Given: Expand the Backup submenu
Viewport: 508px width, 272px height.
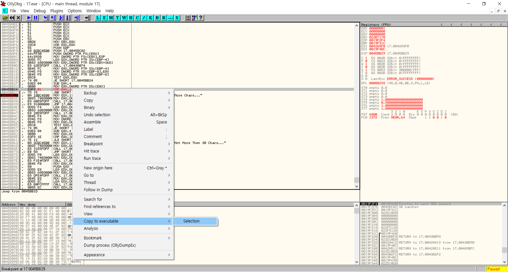Looking at the screenshot, I should coord(123,93).
